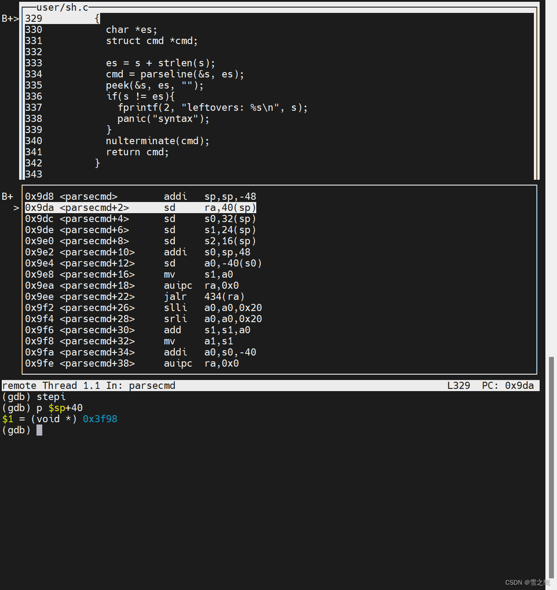This screenshot has height=590, width=557.
Task: Click the terminal's vertical scrollbar thumb
Action: pyautogui.click(x=551, y=467)
